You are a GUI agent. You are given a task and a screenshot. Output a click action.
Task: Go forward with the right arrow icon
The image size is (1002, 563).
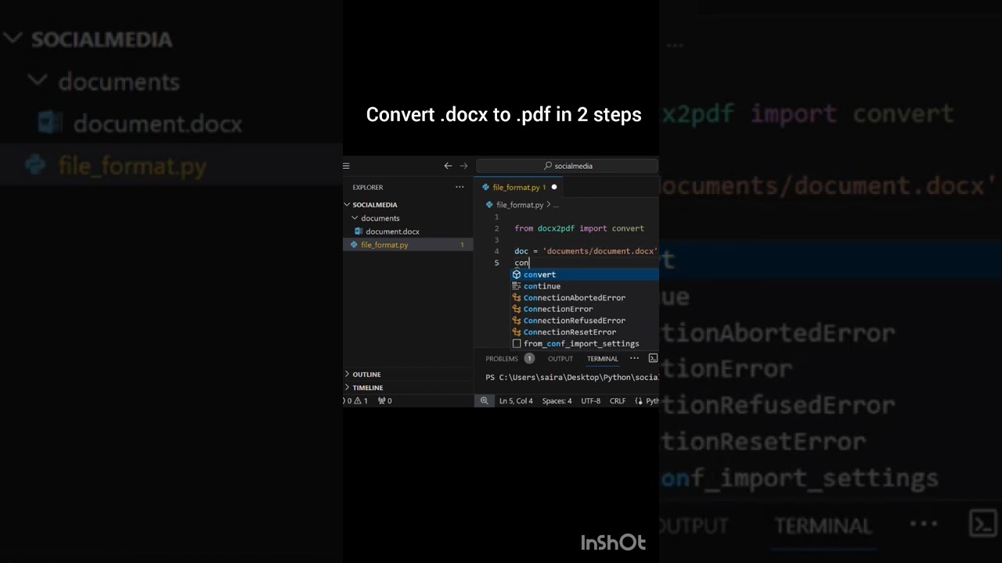click(463, 166)
